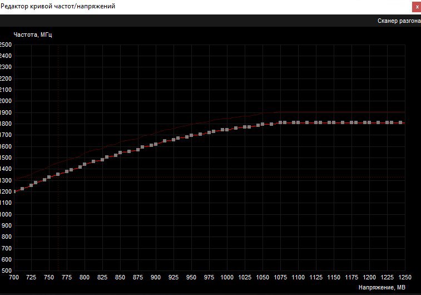Open the Сканер разгона overclock scanner

(x=399, y=21)
